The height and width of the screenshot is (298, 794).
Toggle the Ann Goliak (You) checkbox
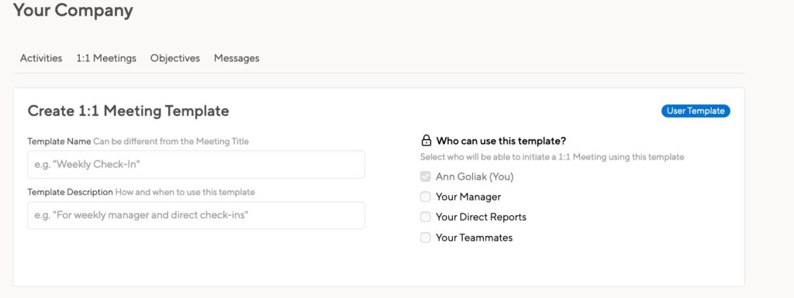[426, 176]
